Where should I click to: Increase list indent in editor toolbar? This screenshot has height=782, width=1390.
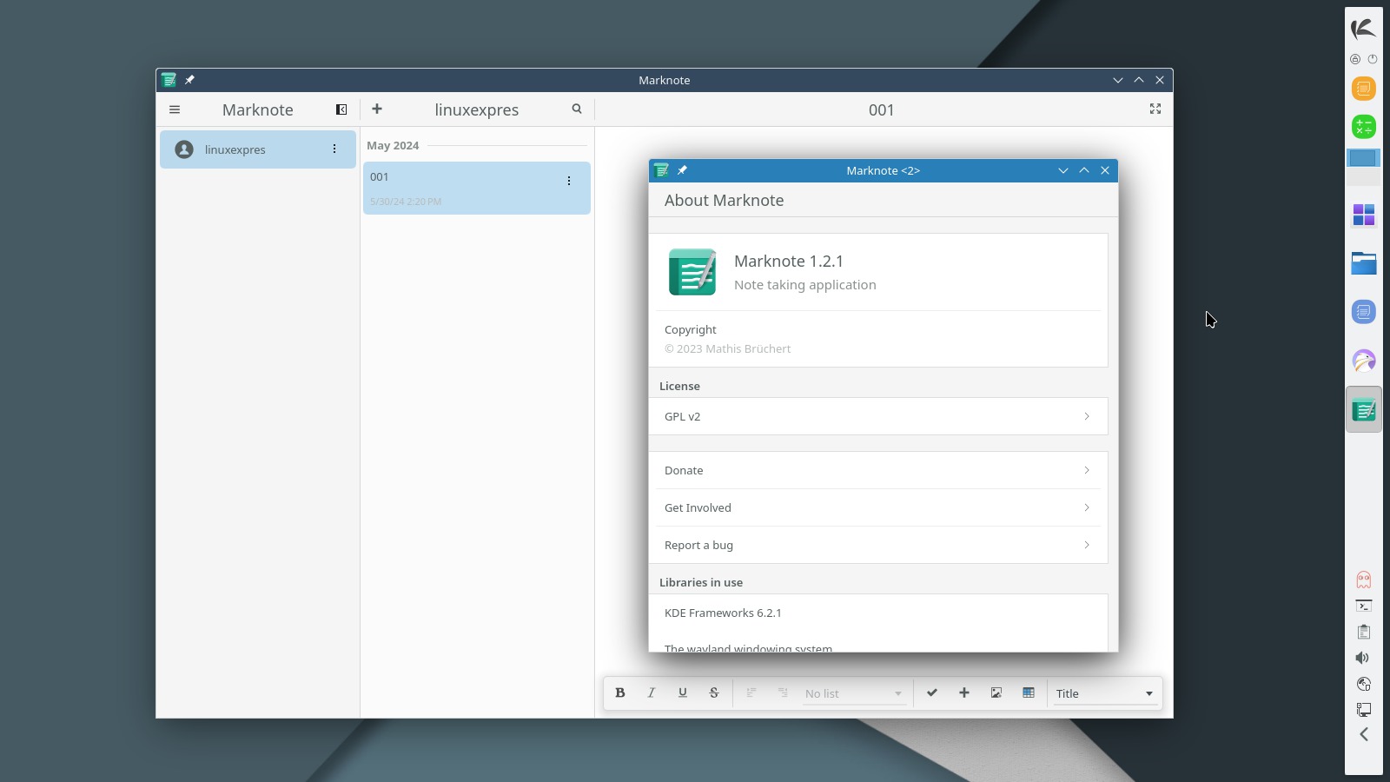783,693
